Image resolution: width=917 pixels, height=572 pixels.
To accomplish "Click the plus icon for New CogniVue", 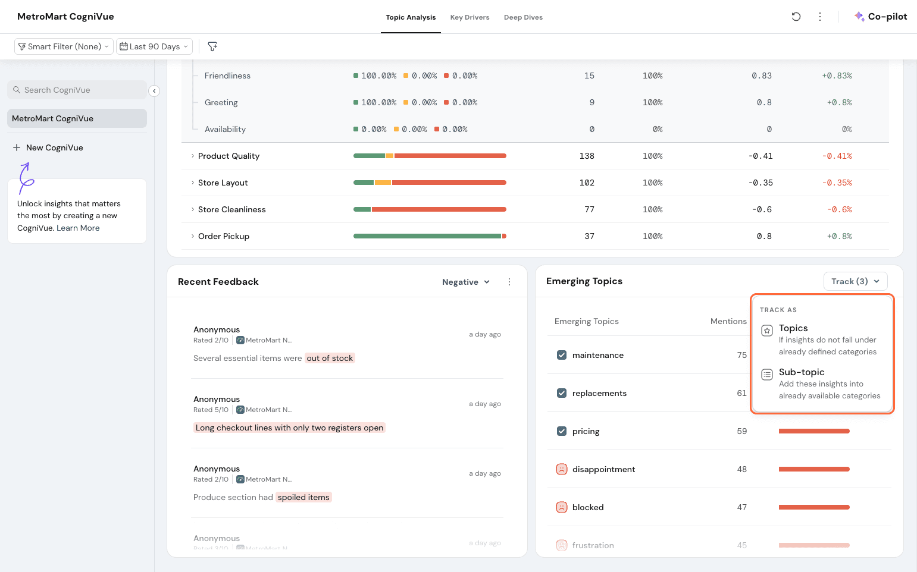I will [x=17, y=147].
